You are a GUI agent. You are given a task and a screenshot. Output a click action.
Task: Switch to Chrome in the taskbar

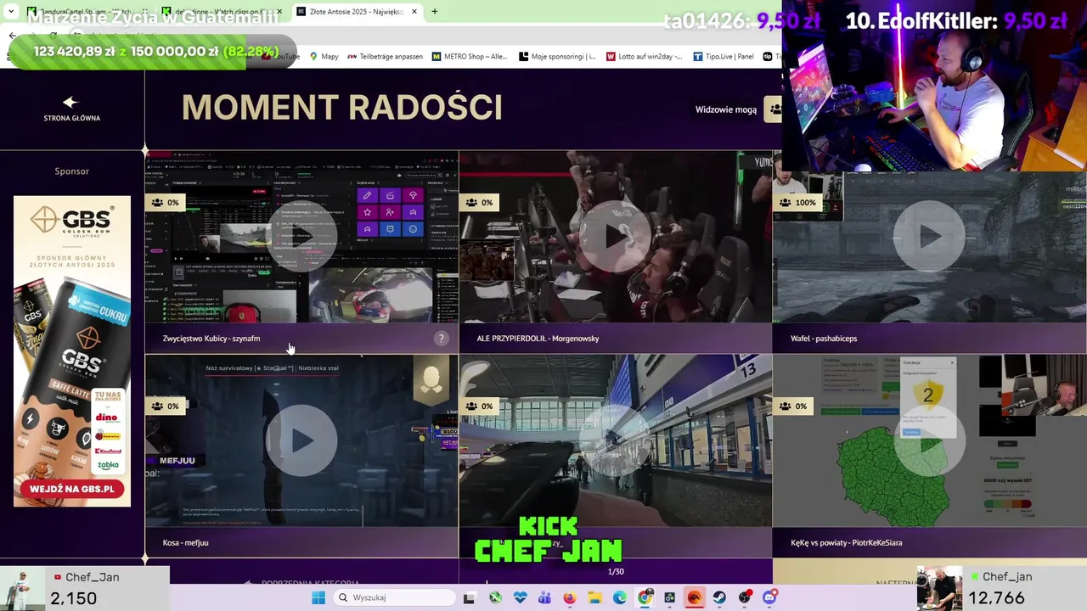point(645,597)
